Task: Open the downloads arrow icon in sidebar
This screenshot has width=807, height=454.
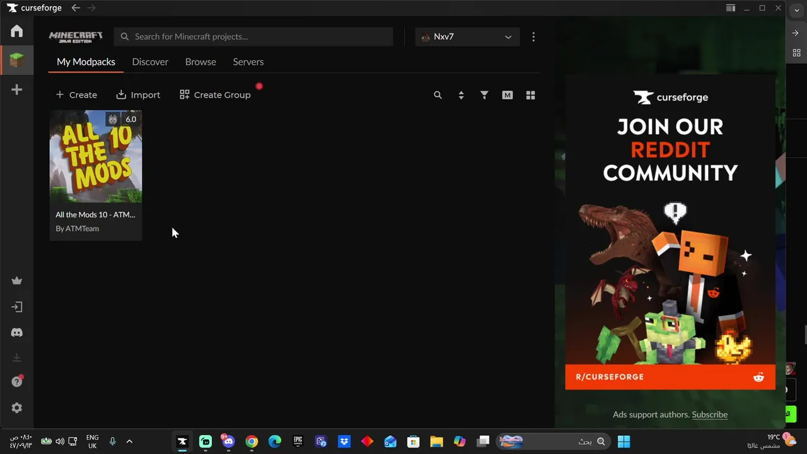Action: click(x=17, y=358)
